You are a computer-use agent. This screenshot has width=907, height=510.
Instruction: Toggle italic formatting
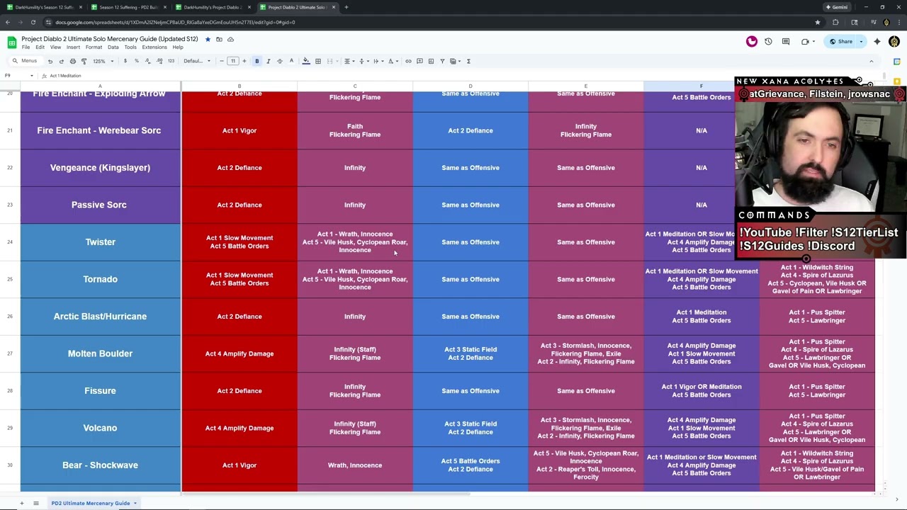[268, 61]
